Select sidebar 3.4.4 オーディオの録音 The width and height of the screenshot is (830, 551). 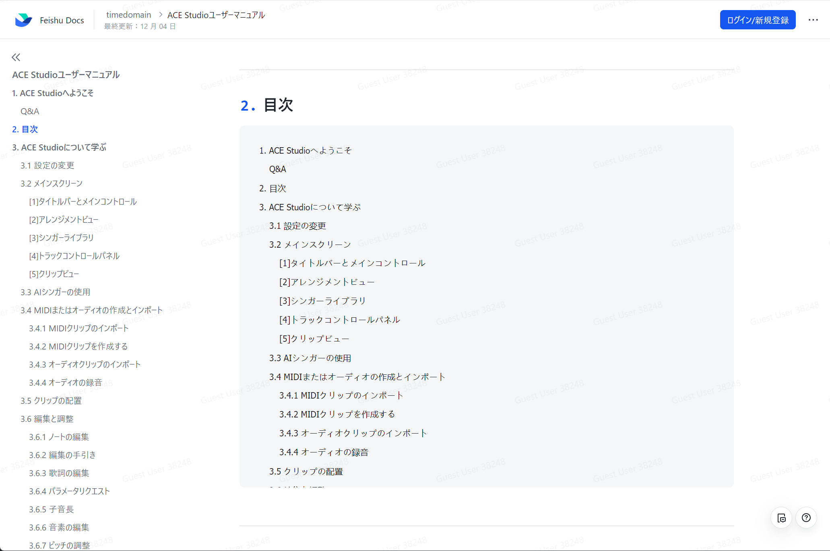(x=66, y=382)
